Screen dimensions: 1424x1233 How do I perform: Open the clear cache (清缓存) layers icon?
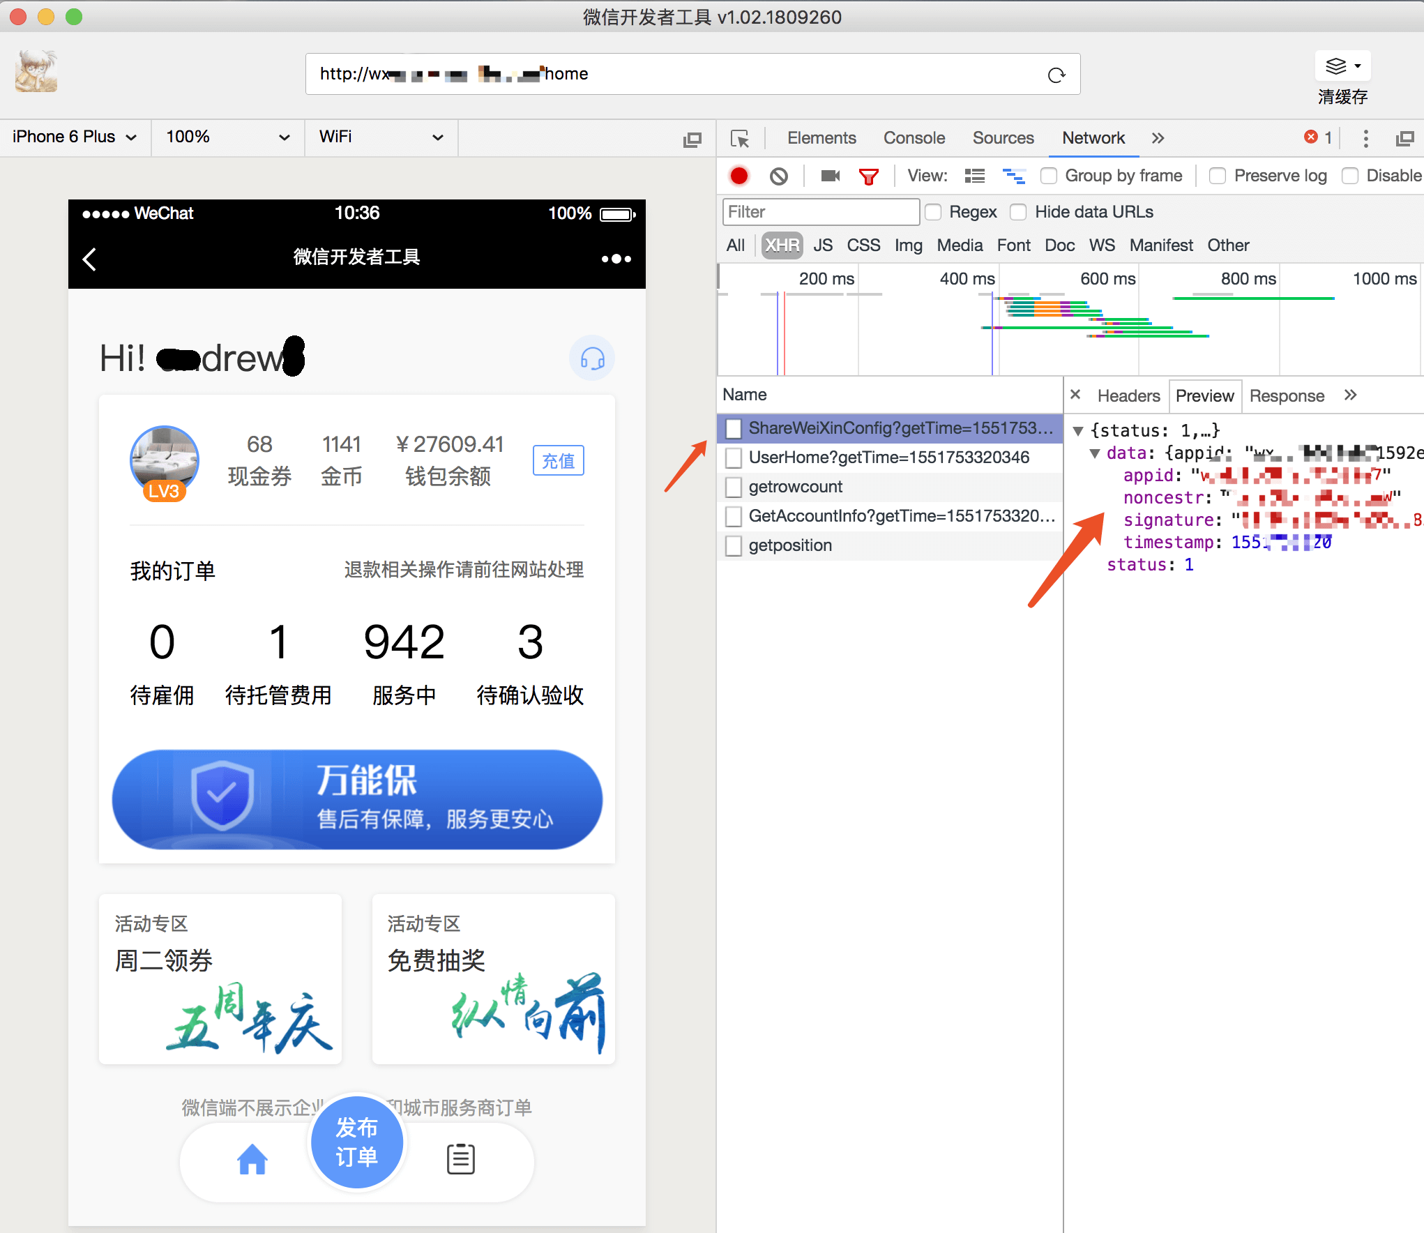tap(1342, 67)
